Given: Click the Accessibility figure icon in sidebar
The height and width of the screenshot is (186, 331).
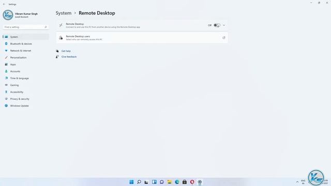Looking at the screenshot, I should point(6,92).
